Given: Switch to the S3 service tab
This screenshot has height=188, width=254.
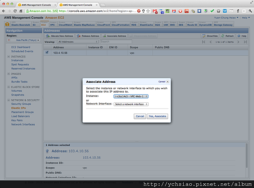Looking at the screenshot, I should (x=36, y=24).
